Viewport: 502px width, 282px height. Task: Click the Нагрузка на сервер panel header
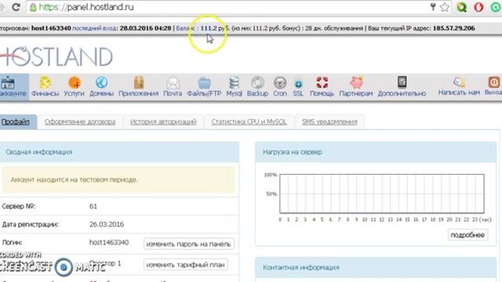[x=376, y=152]
